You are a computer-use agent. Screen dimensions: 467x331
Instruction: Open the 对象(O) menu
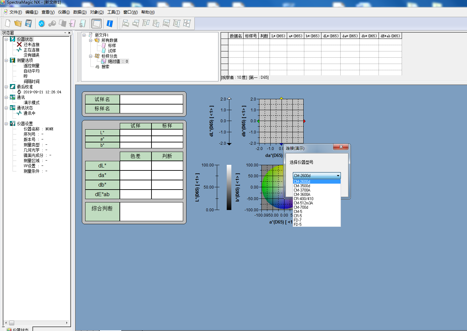(x=97, y=12)
